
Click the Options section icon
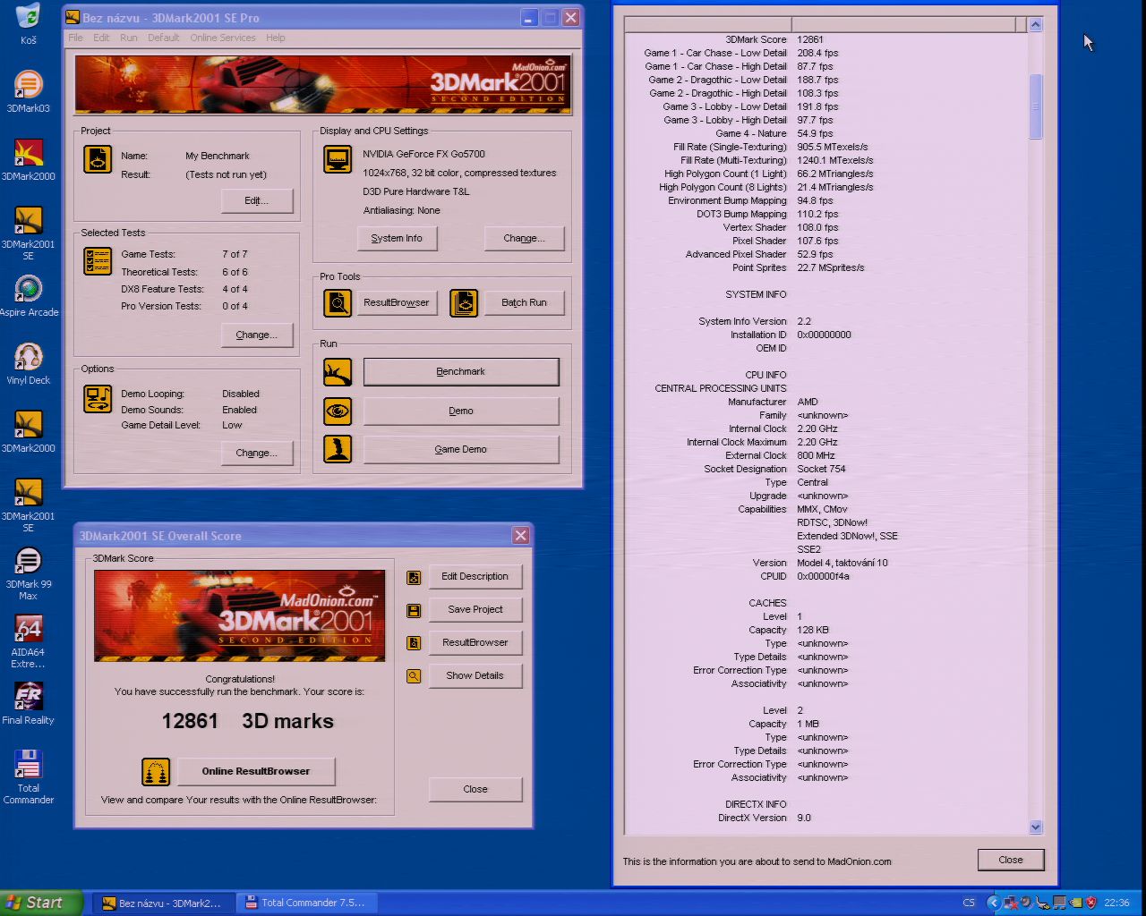pos(98,399)
